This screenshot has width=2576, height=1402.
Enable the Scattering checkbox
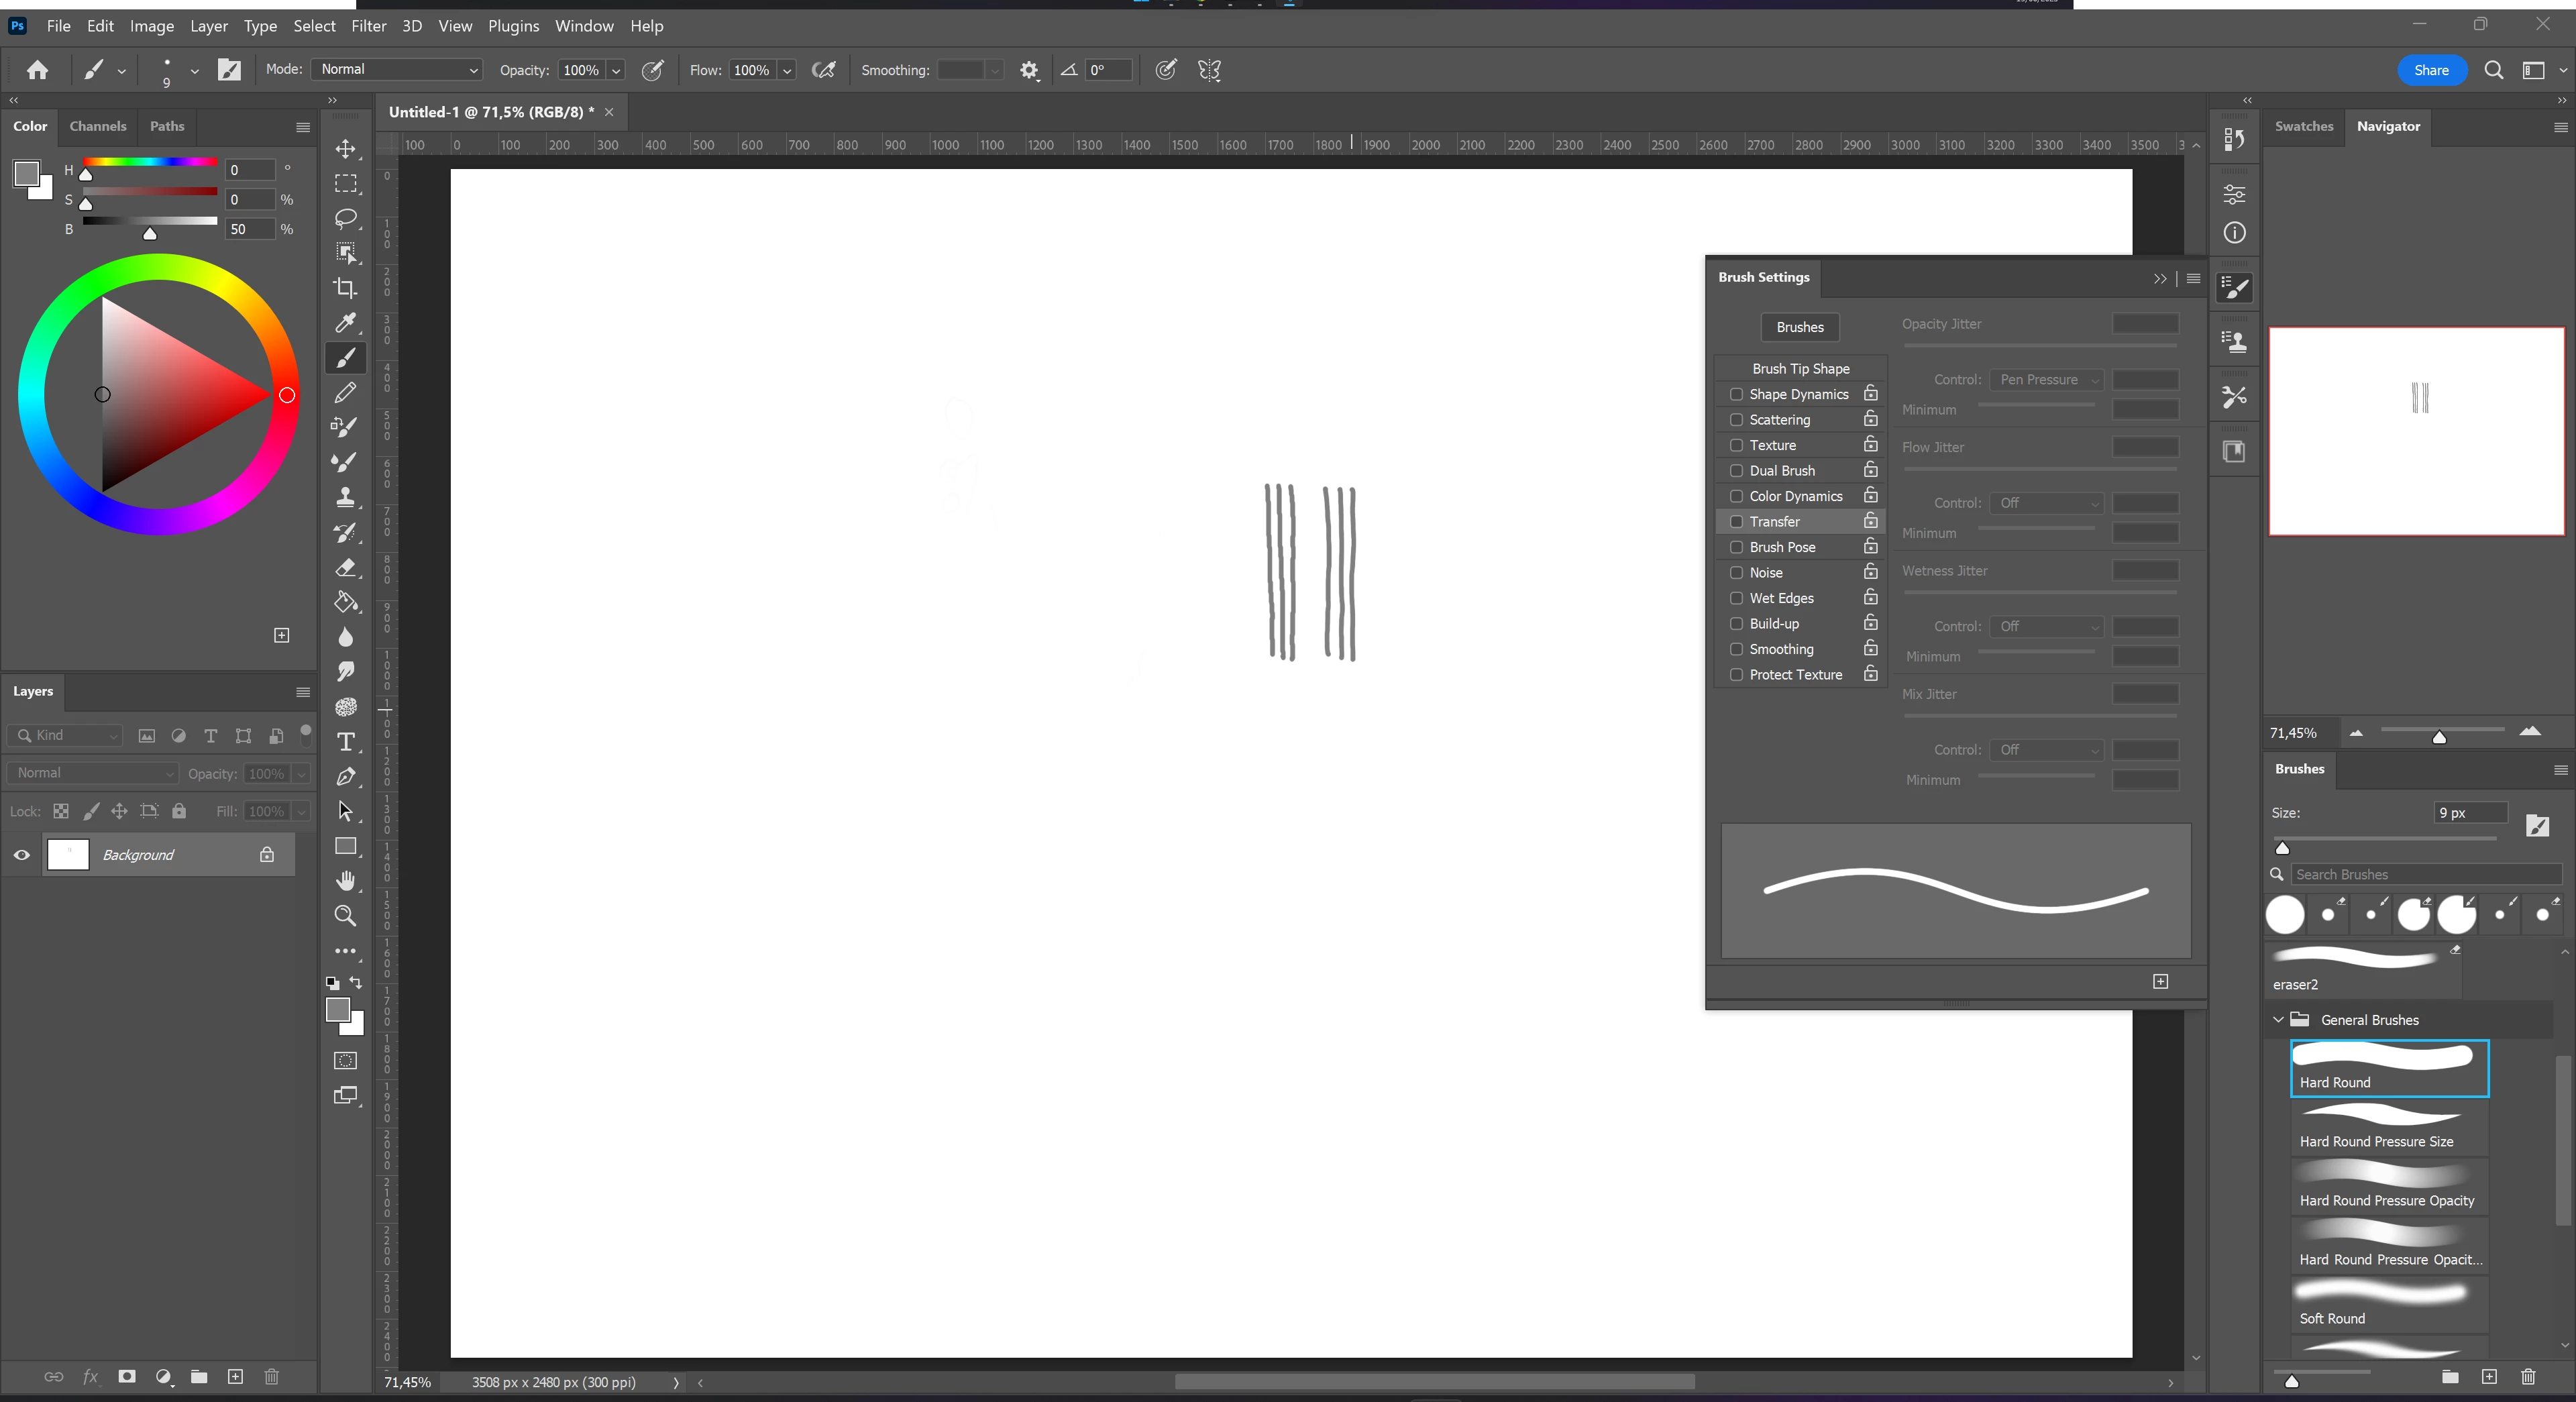(1736, 420)
